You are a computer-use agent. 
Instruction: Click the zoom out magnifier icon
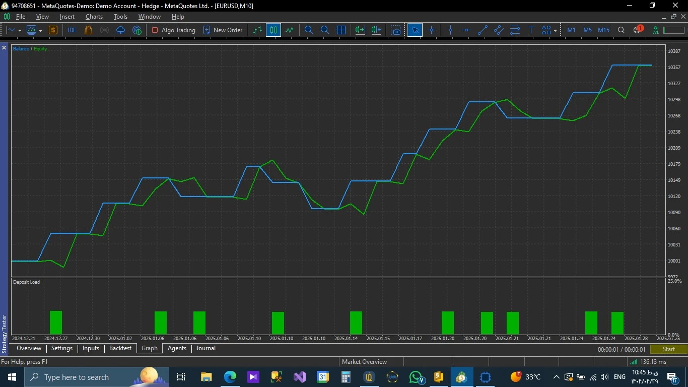click(325, 30)
